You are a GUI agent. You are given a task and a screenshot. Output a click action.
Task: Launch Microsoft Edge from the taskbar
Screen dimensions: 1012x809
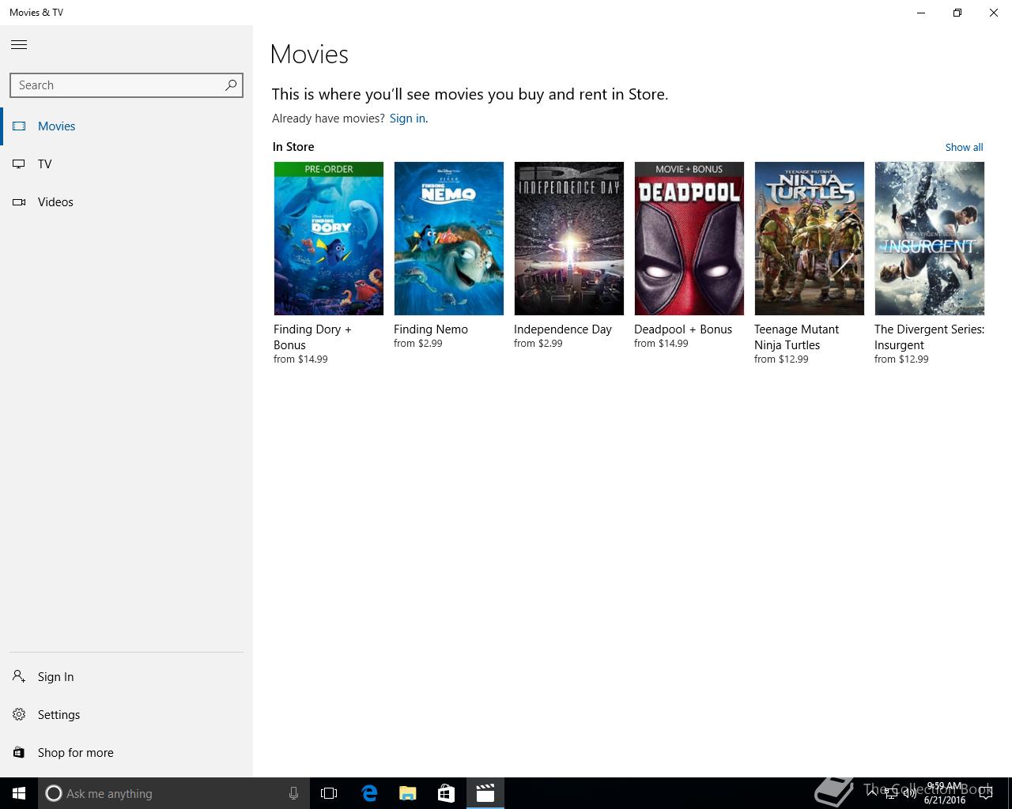coord(368,793)
